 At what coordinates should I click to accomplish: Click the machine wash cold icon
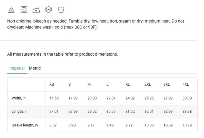coord(61,10)
